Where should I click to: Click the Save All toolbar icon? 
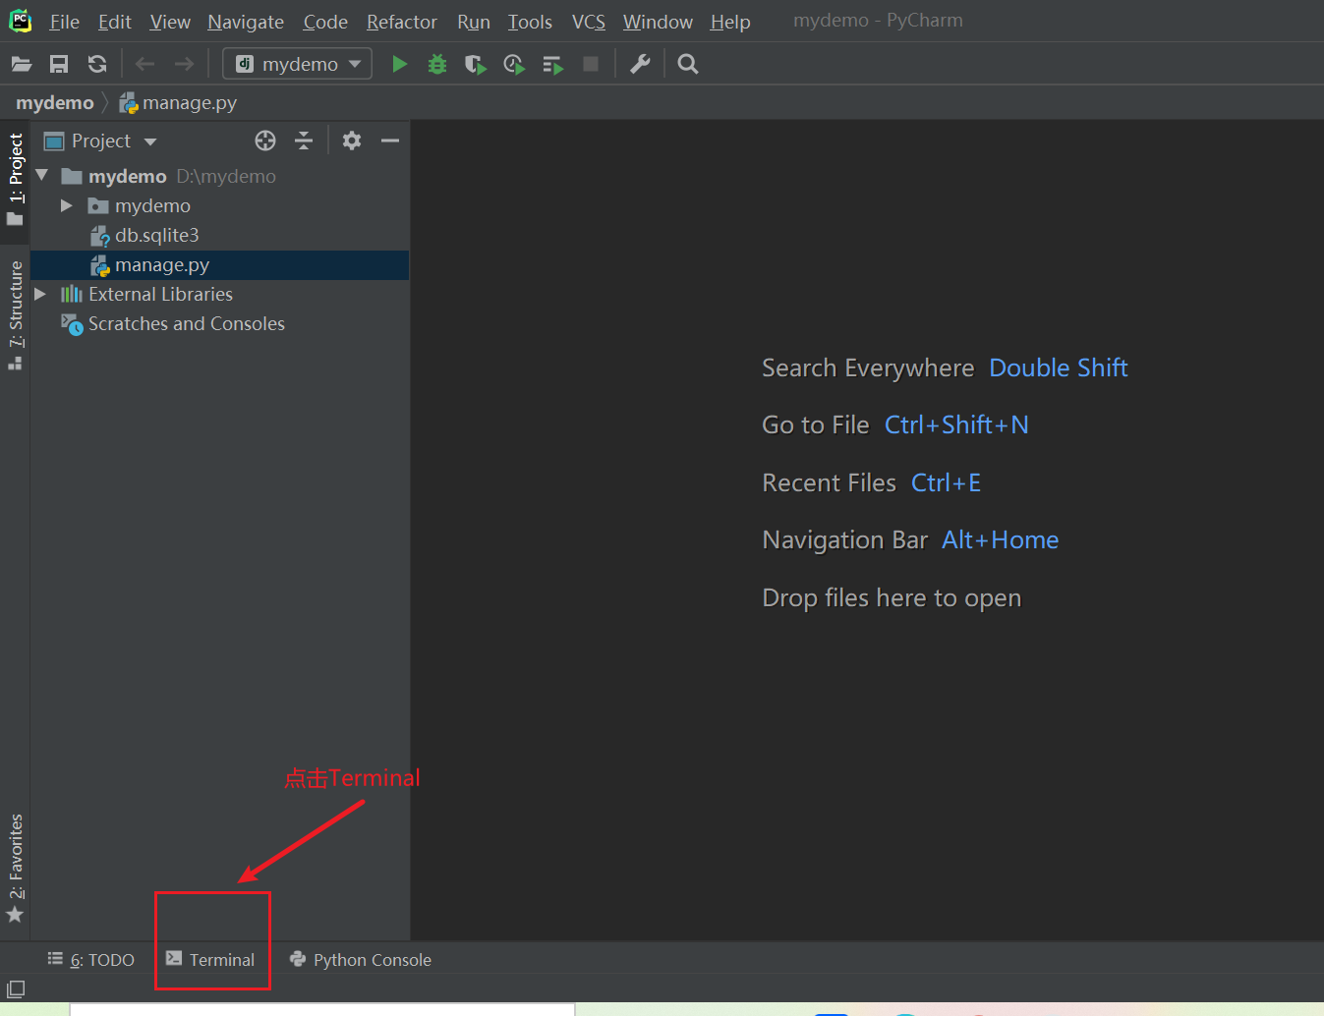[x=59, y=64]
